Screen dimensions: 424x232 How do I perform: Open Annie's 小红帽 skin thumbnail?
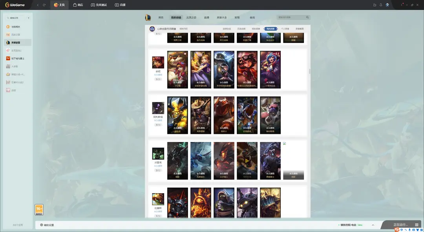[x=177, y=70]
